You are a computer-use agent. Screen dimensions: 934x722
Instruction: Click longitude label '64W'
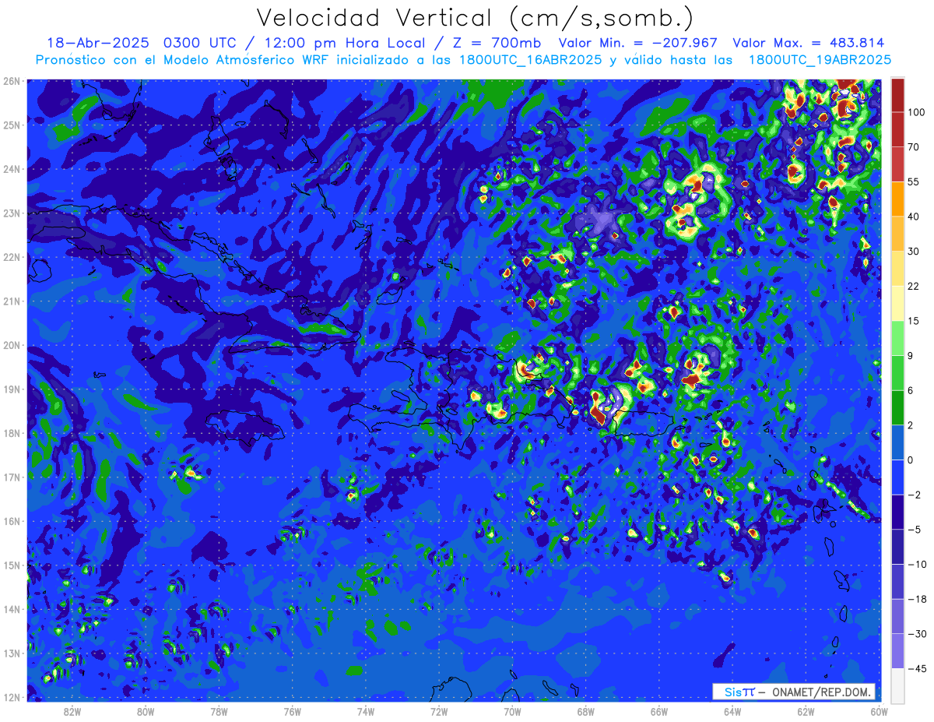732,712
